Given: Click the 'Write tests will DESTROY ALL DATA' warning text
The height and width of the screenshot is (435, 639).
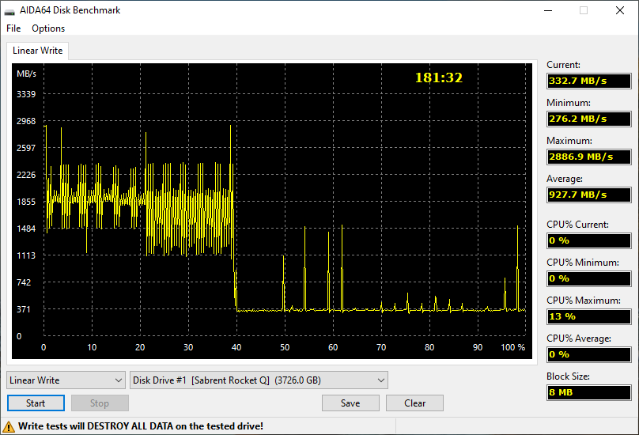Looking at the screenshot, I should pyautogui.click(x=141, y=426).
